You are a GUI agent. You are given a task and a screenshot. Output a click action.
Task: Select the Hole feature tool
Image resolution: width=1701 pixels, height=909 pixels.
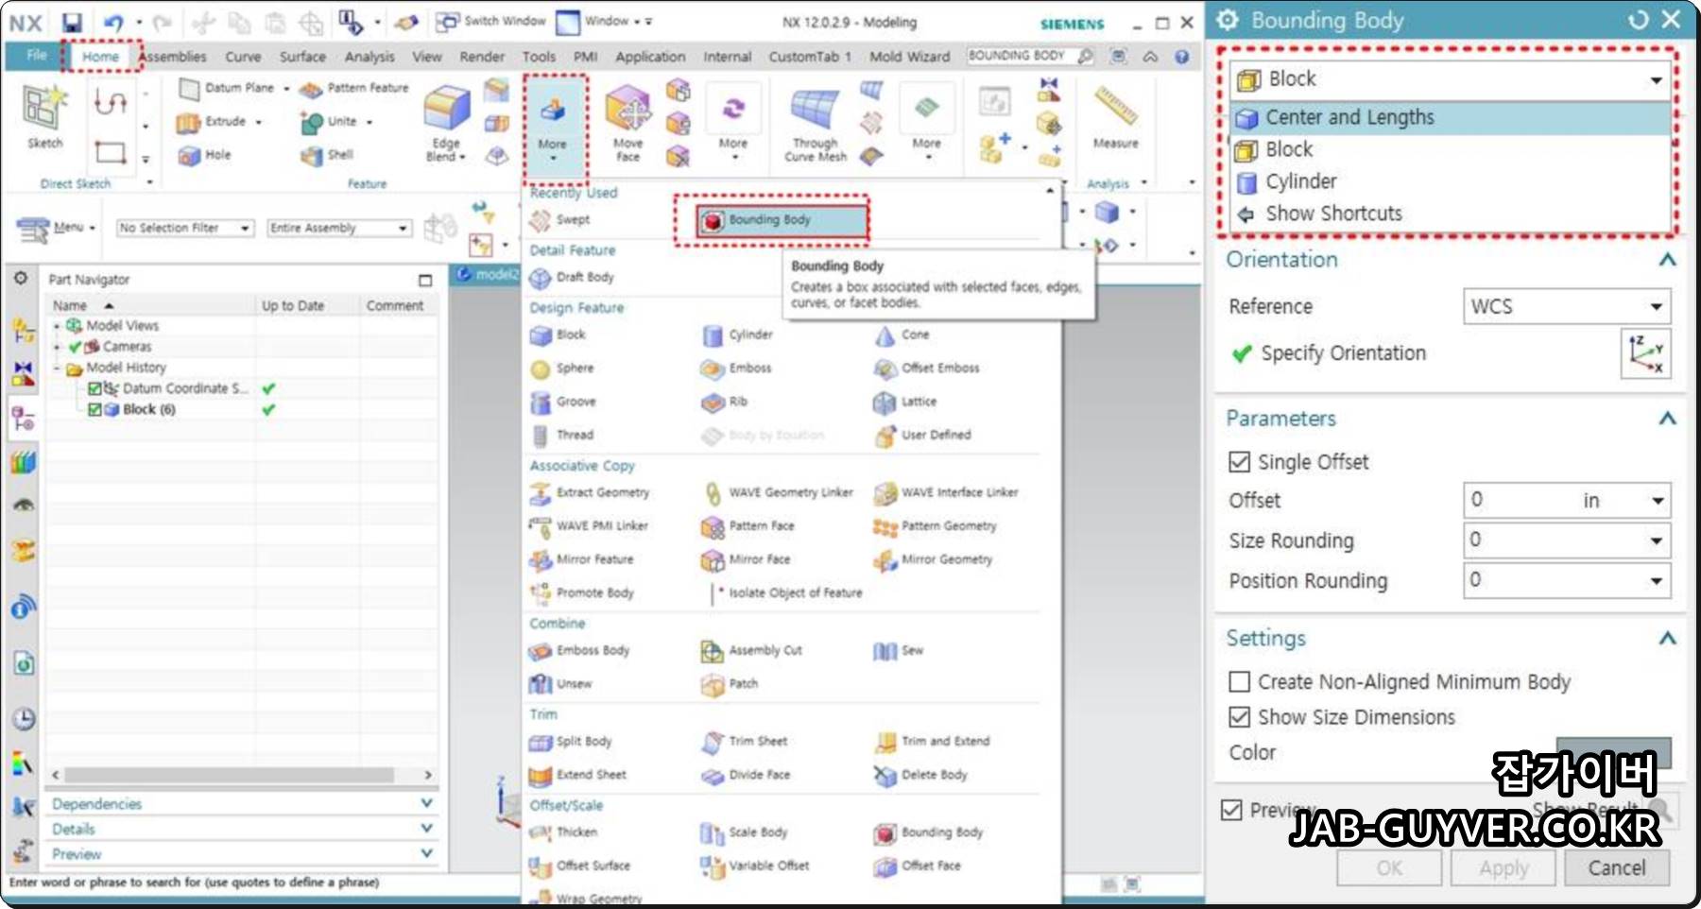pyautogui.click(x=204, y=155)
